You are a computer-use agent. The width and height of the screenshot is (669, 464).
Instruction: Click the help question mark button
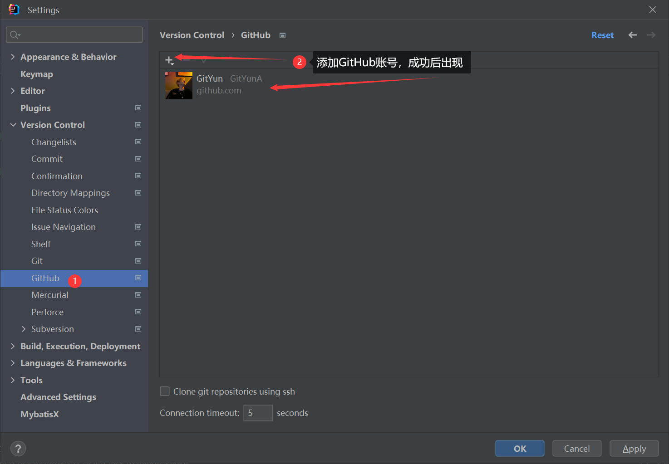point(18,449)
